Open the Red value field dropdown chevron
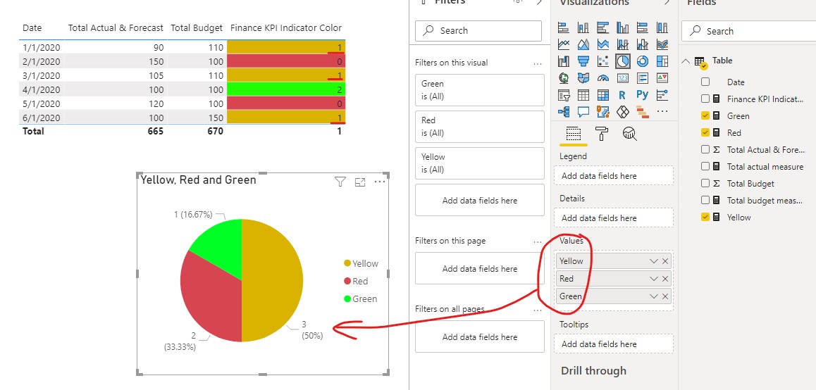 coord(654,279)
